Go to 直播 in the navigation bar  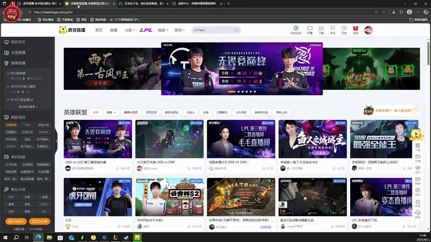pyautogui.click(x=113, y=30)
